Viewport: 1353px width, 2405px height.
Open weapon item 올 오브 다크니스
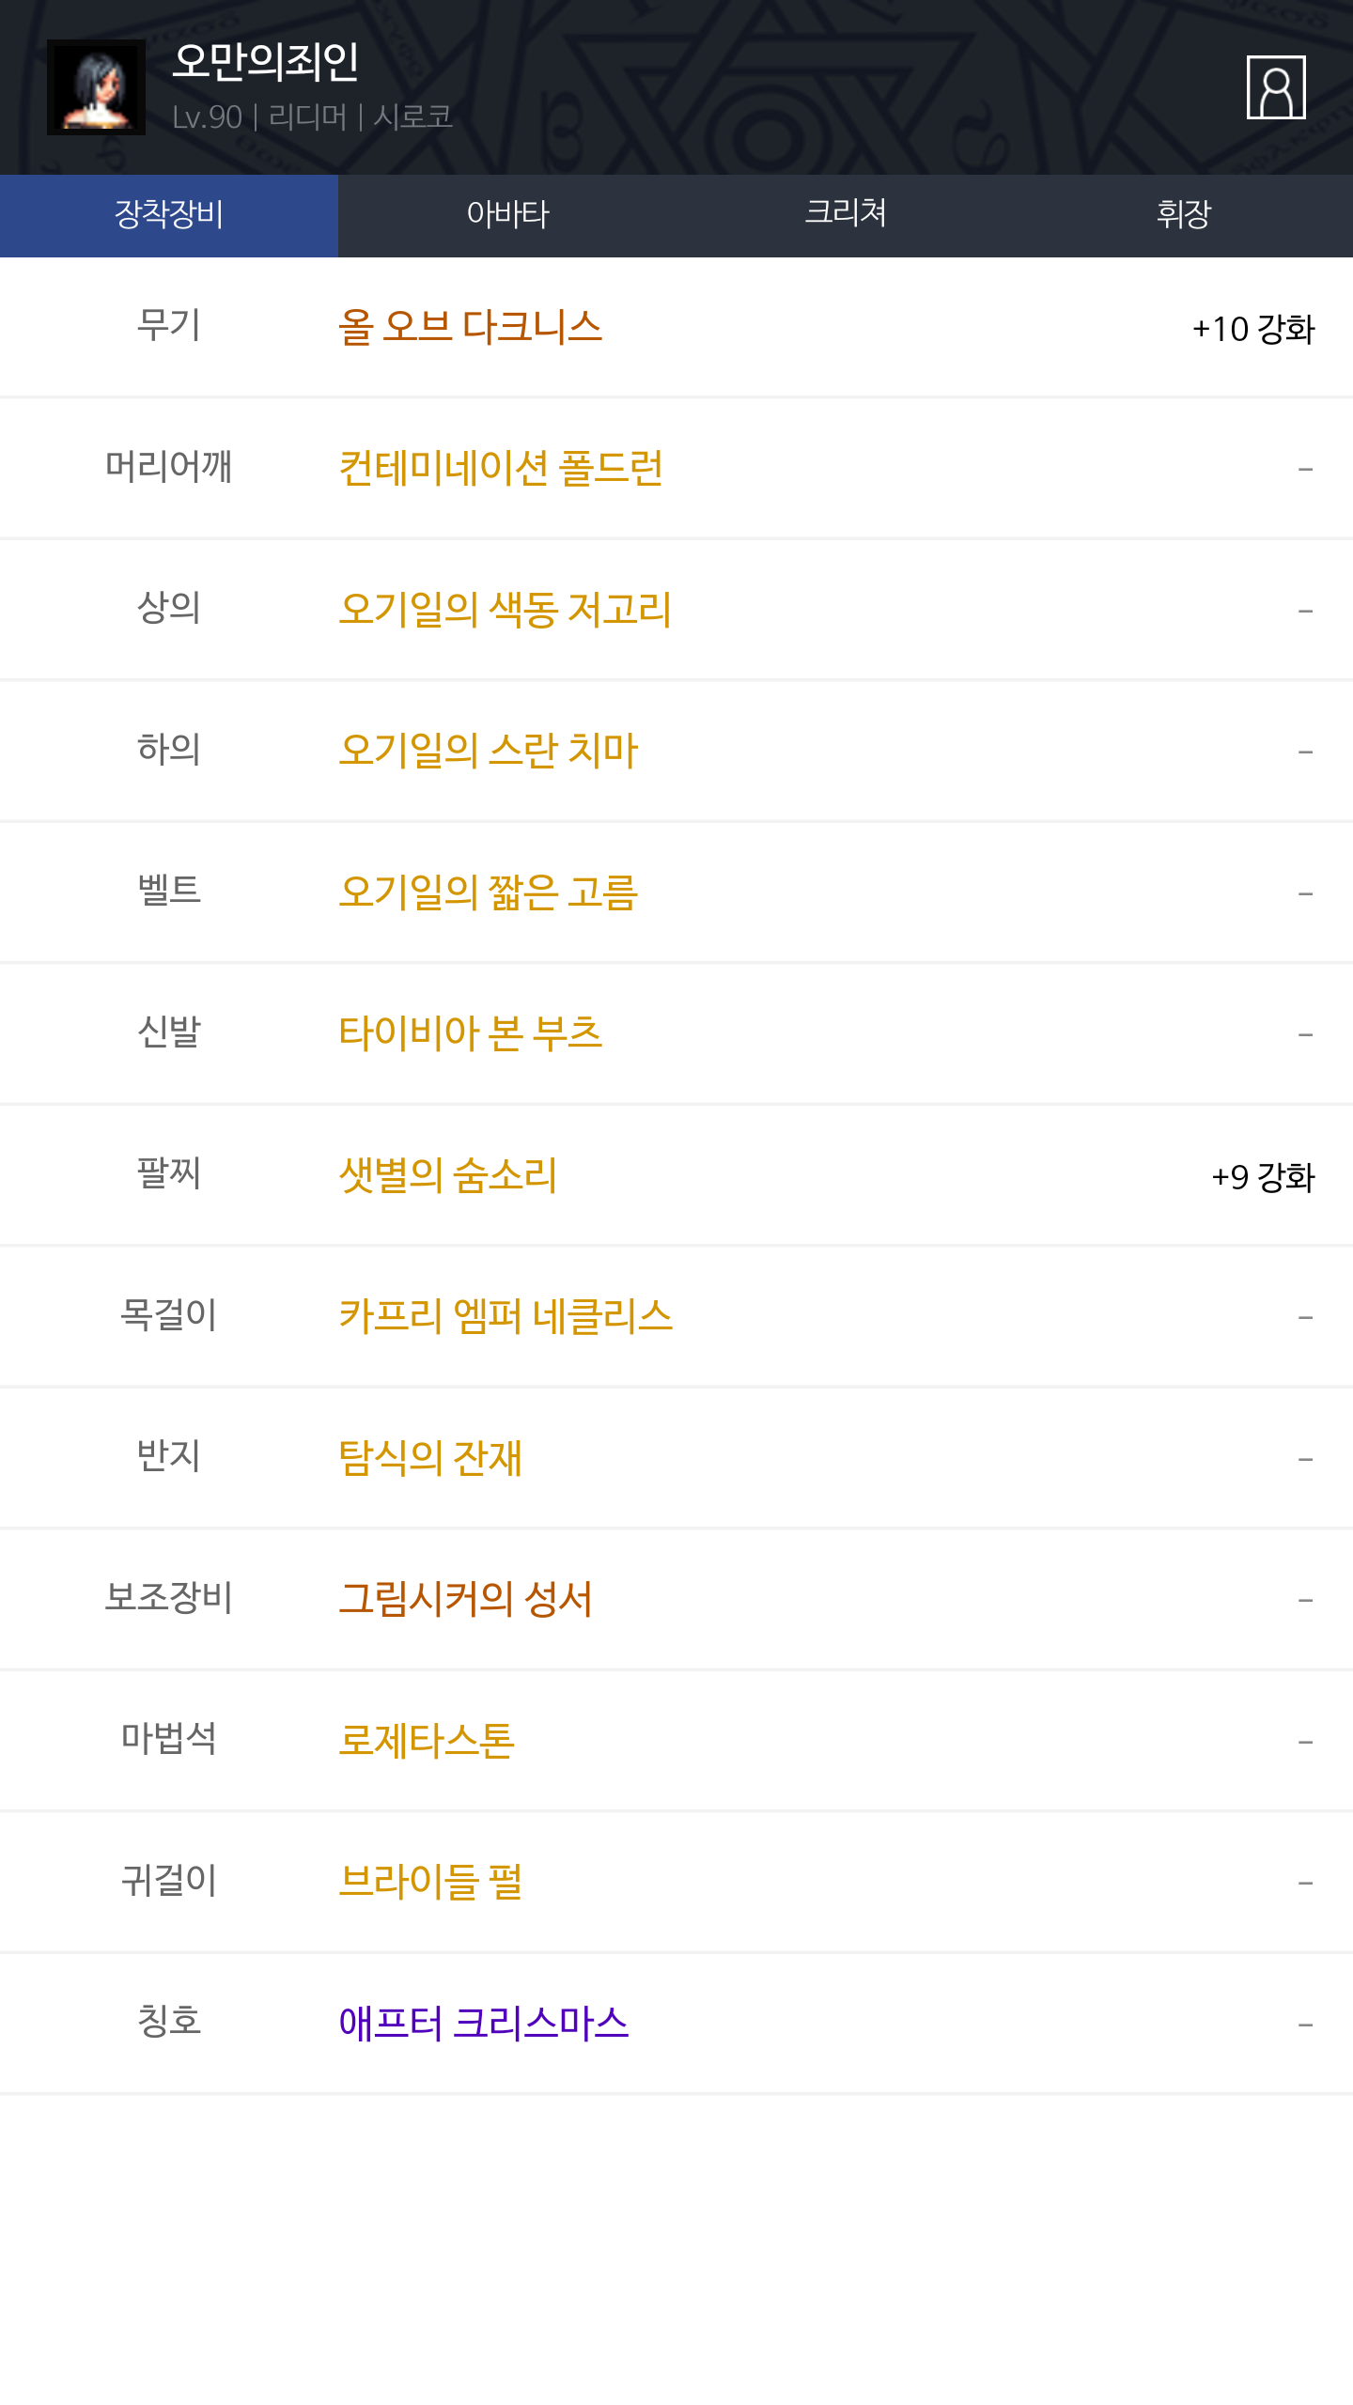point(470,328)
